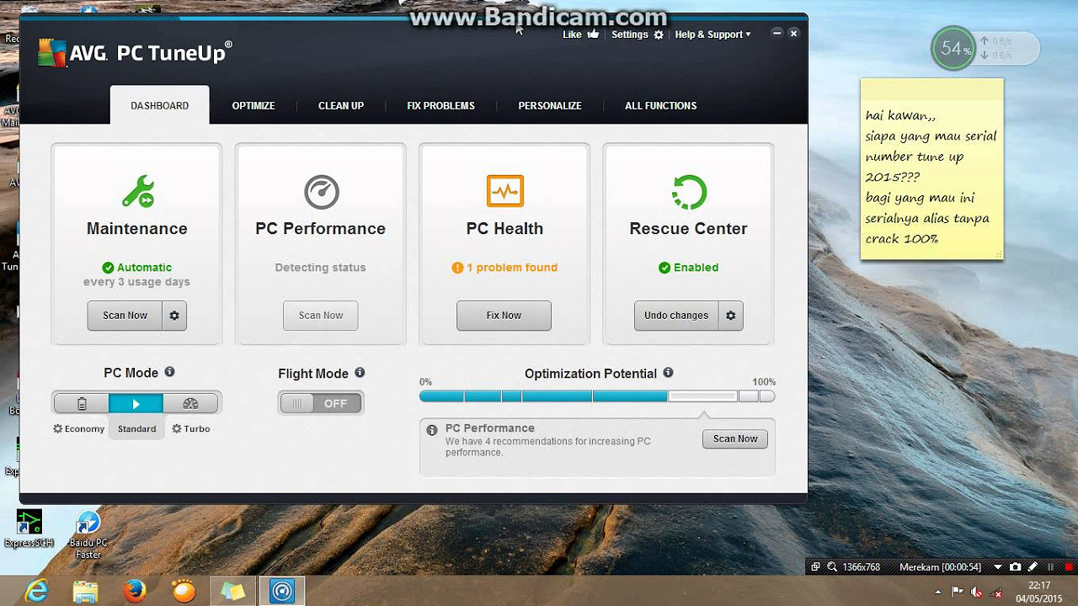1078x606 pixels.
Task: Toggle the Flight Mode OFF switch
Action: [321, 403]
